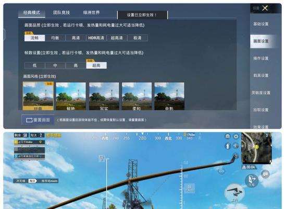Tap the yellow text beside the 淘汰 counter

click(54, 135)
